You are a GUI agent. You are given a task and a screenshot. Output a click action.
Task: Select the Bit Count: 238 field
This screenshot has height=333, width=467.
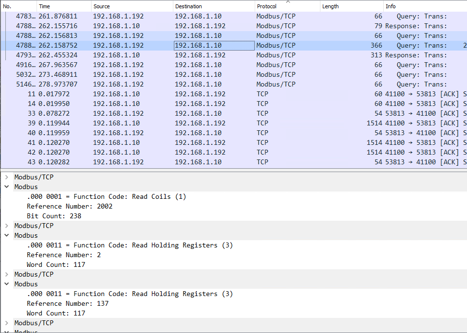[54, 216]
